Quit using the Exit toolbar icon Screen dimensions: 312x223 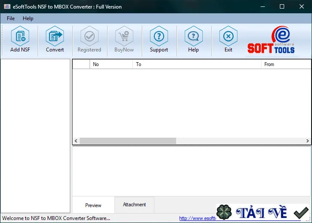pyautogui.click(x=228, y=36)
